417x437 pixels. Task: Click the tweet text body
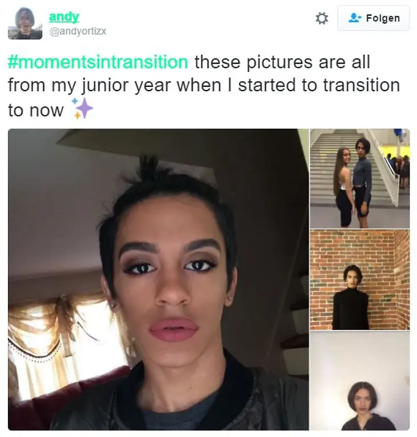[204, 86]
